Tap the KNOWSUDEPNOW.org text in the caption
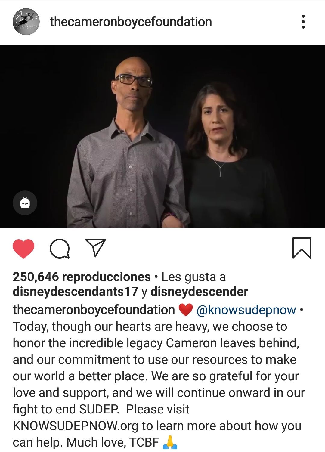The width and height of the screenshot is (325, 452). point(76,426)
